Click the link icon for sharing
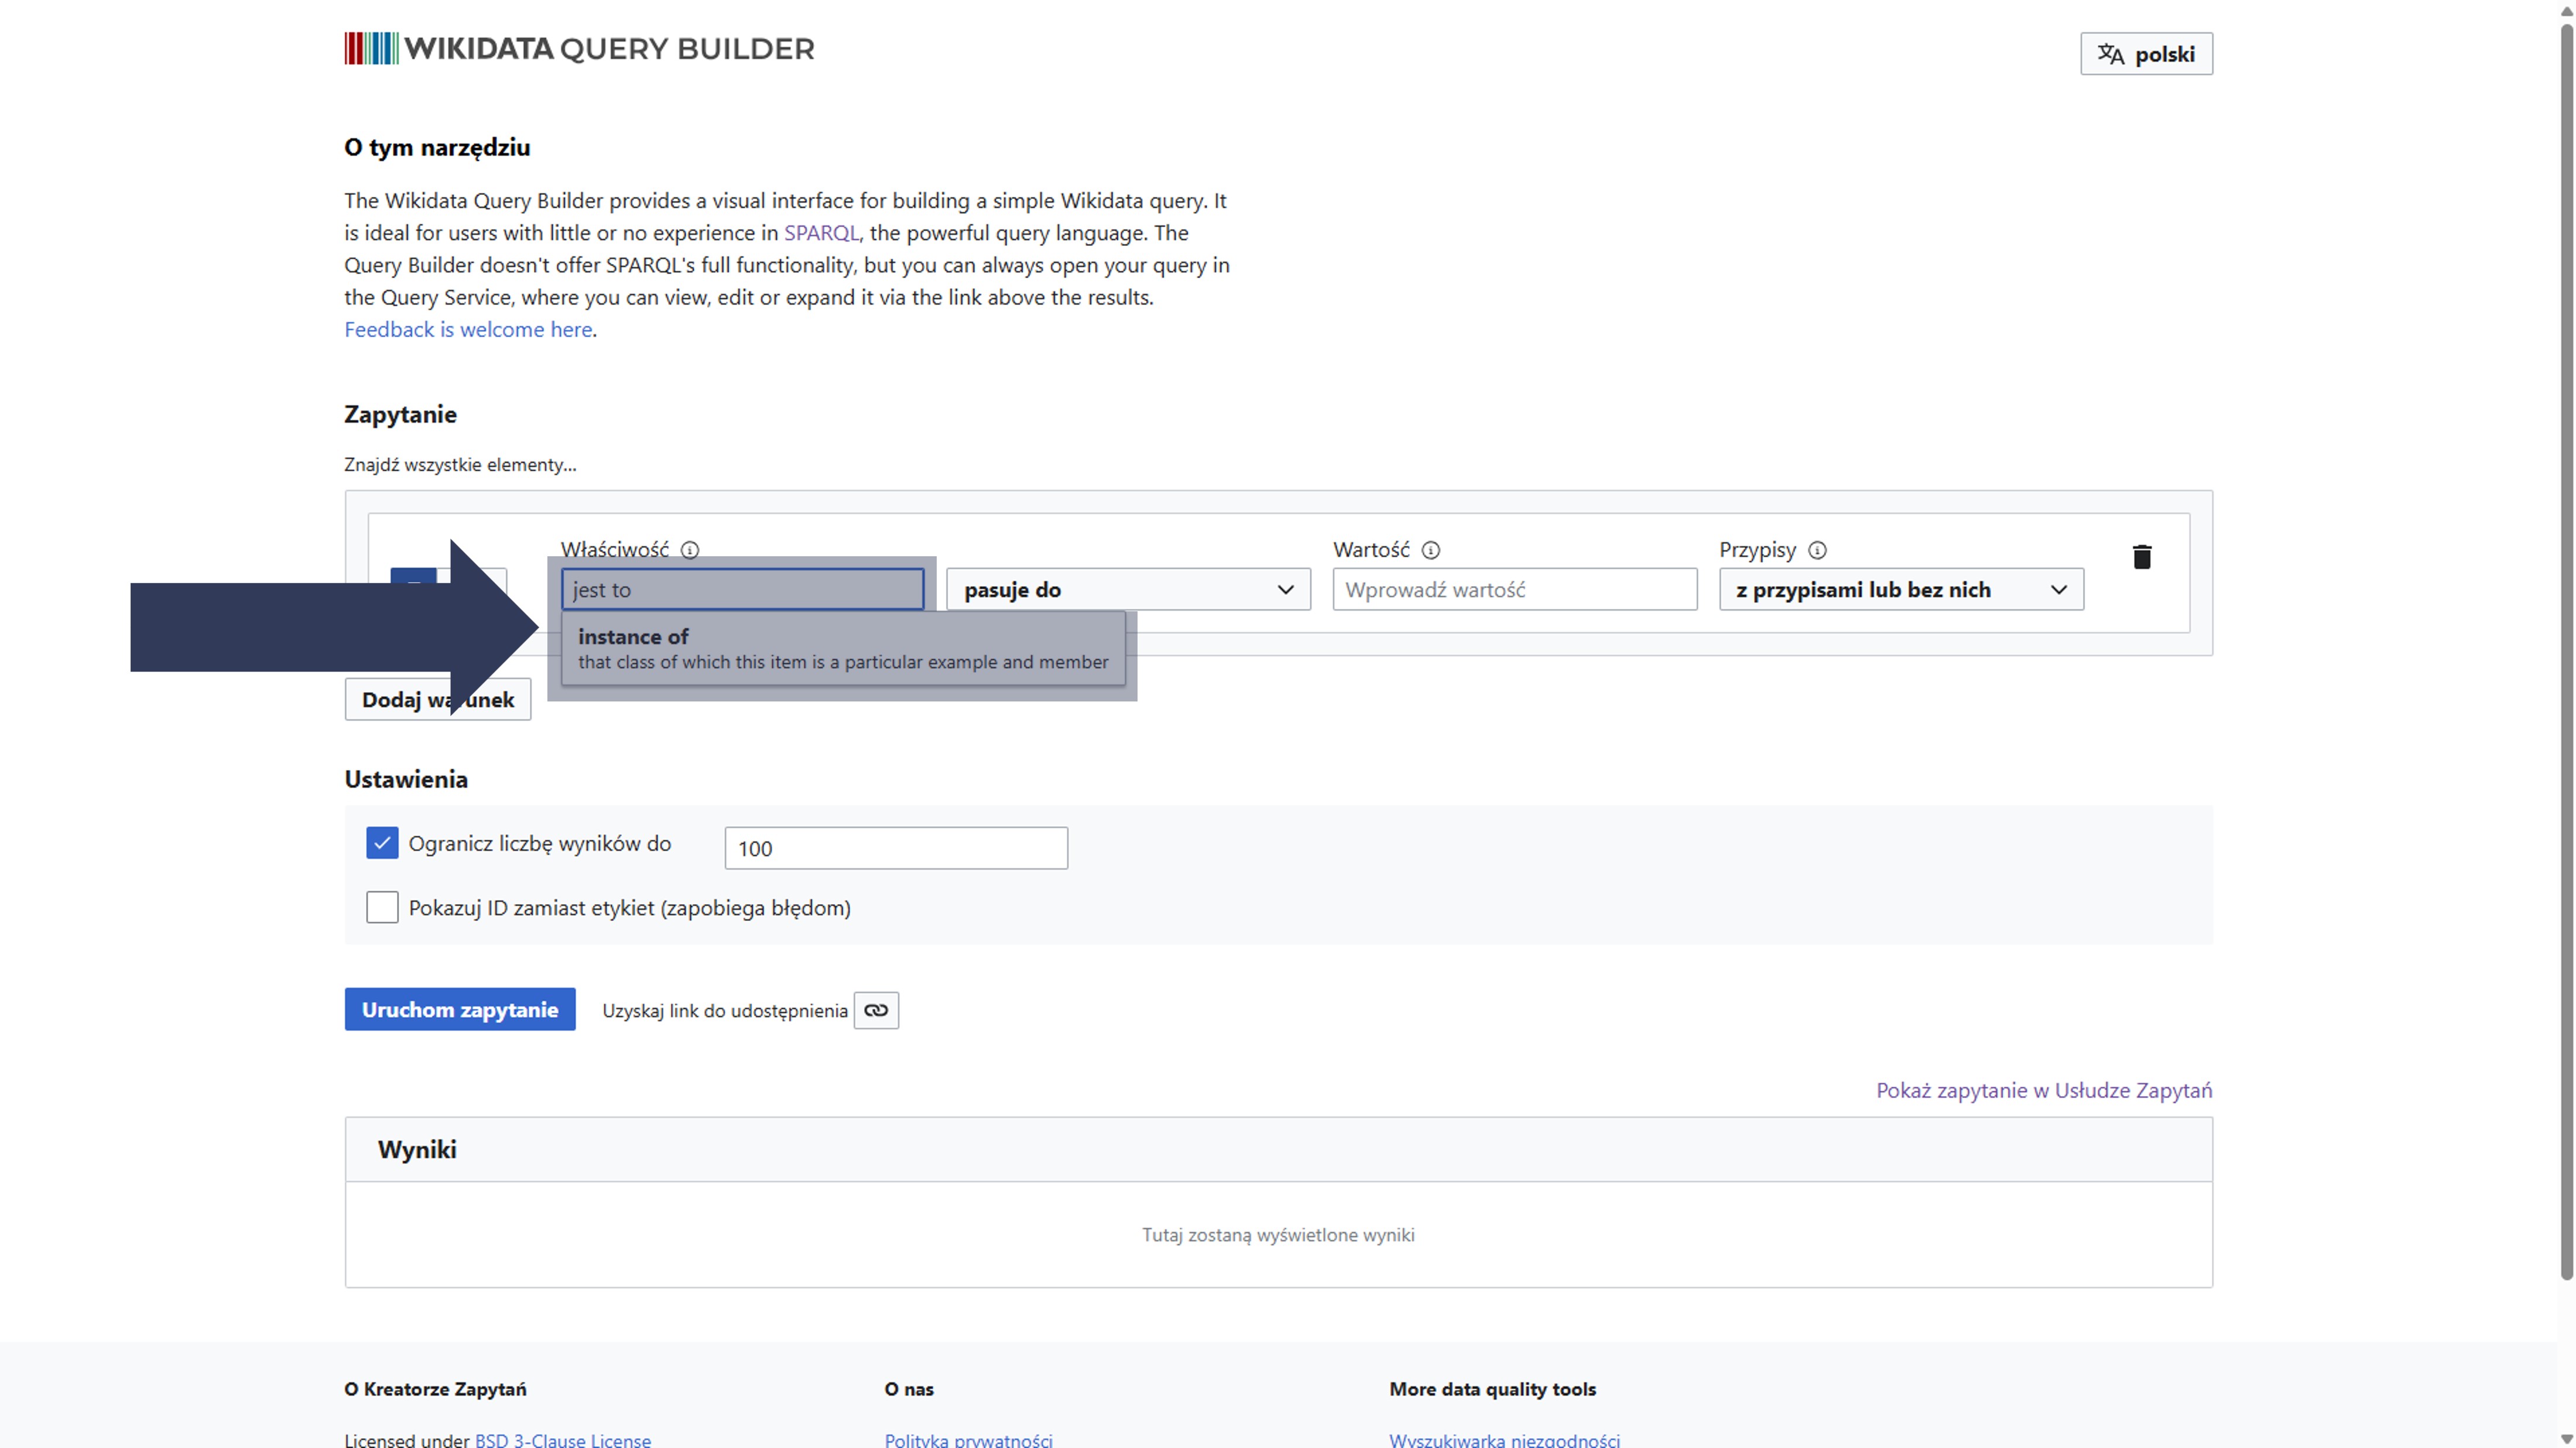The height and width of the screenshot is (1448, 2576). tap(876, 1010)
